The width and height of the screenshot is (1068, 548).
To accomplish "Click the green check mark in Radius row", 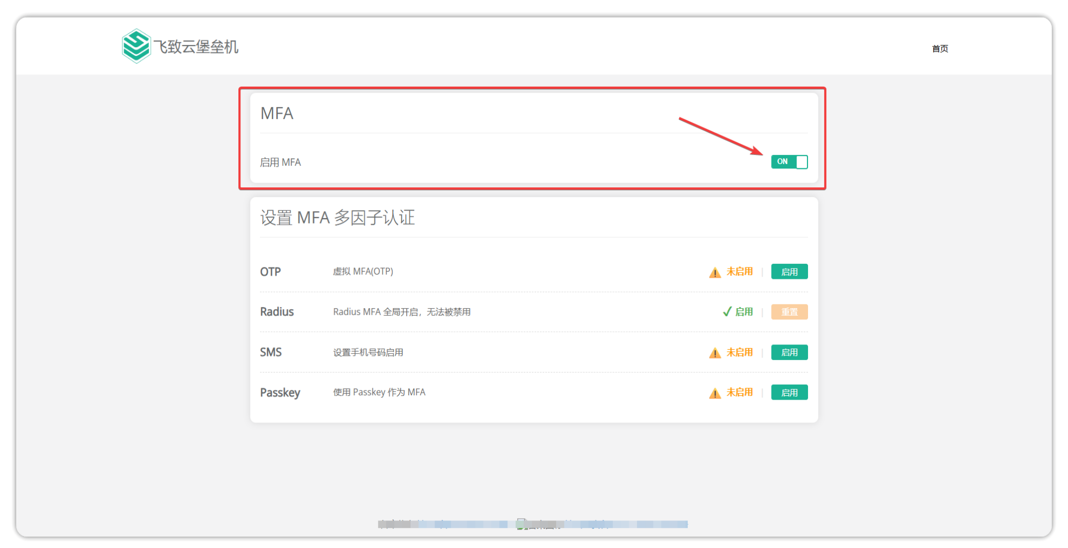I will pyautogui.click(x=727, y=312).
